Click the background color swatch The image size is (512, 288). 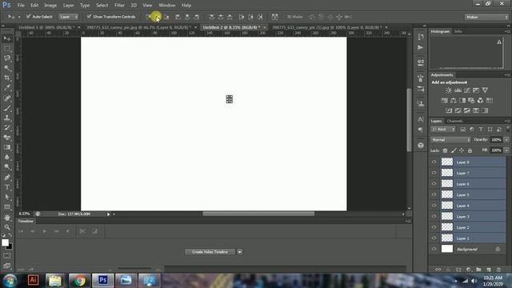(10, 247)
